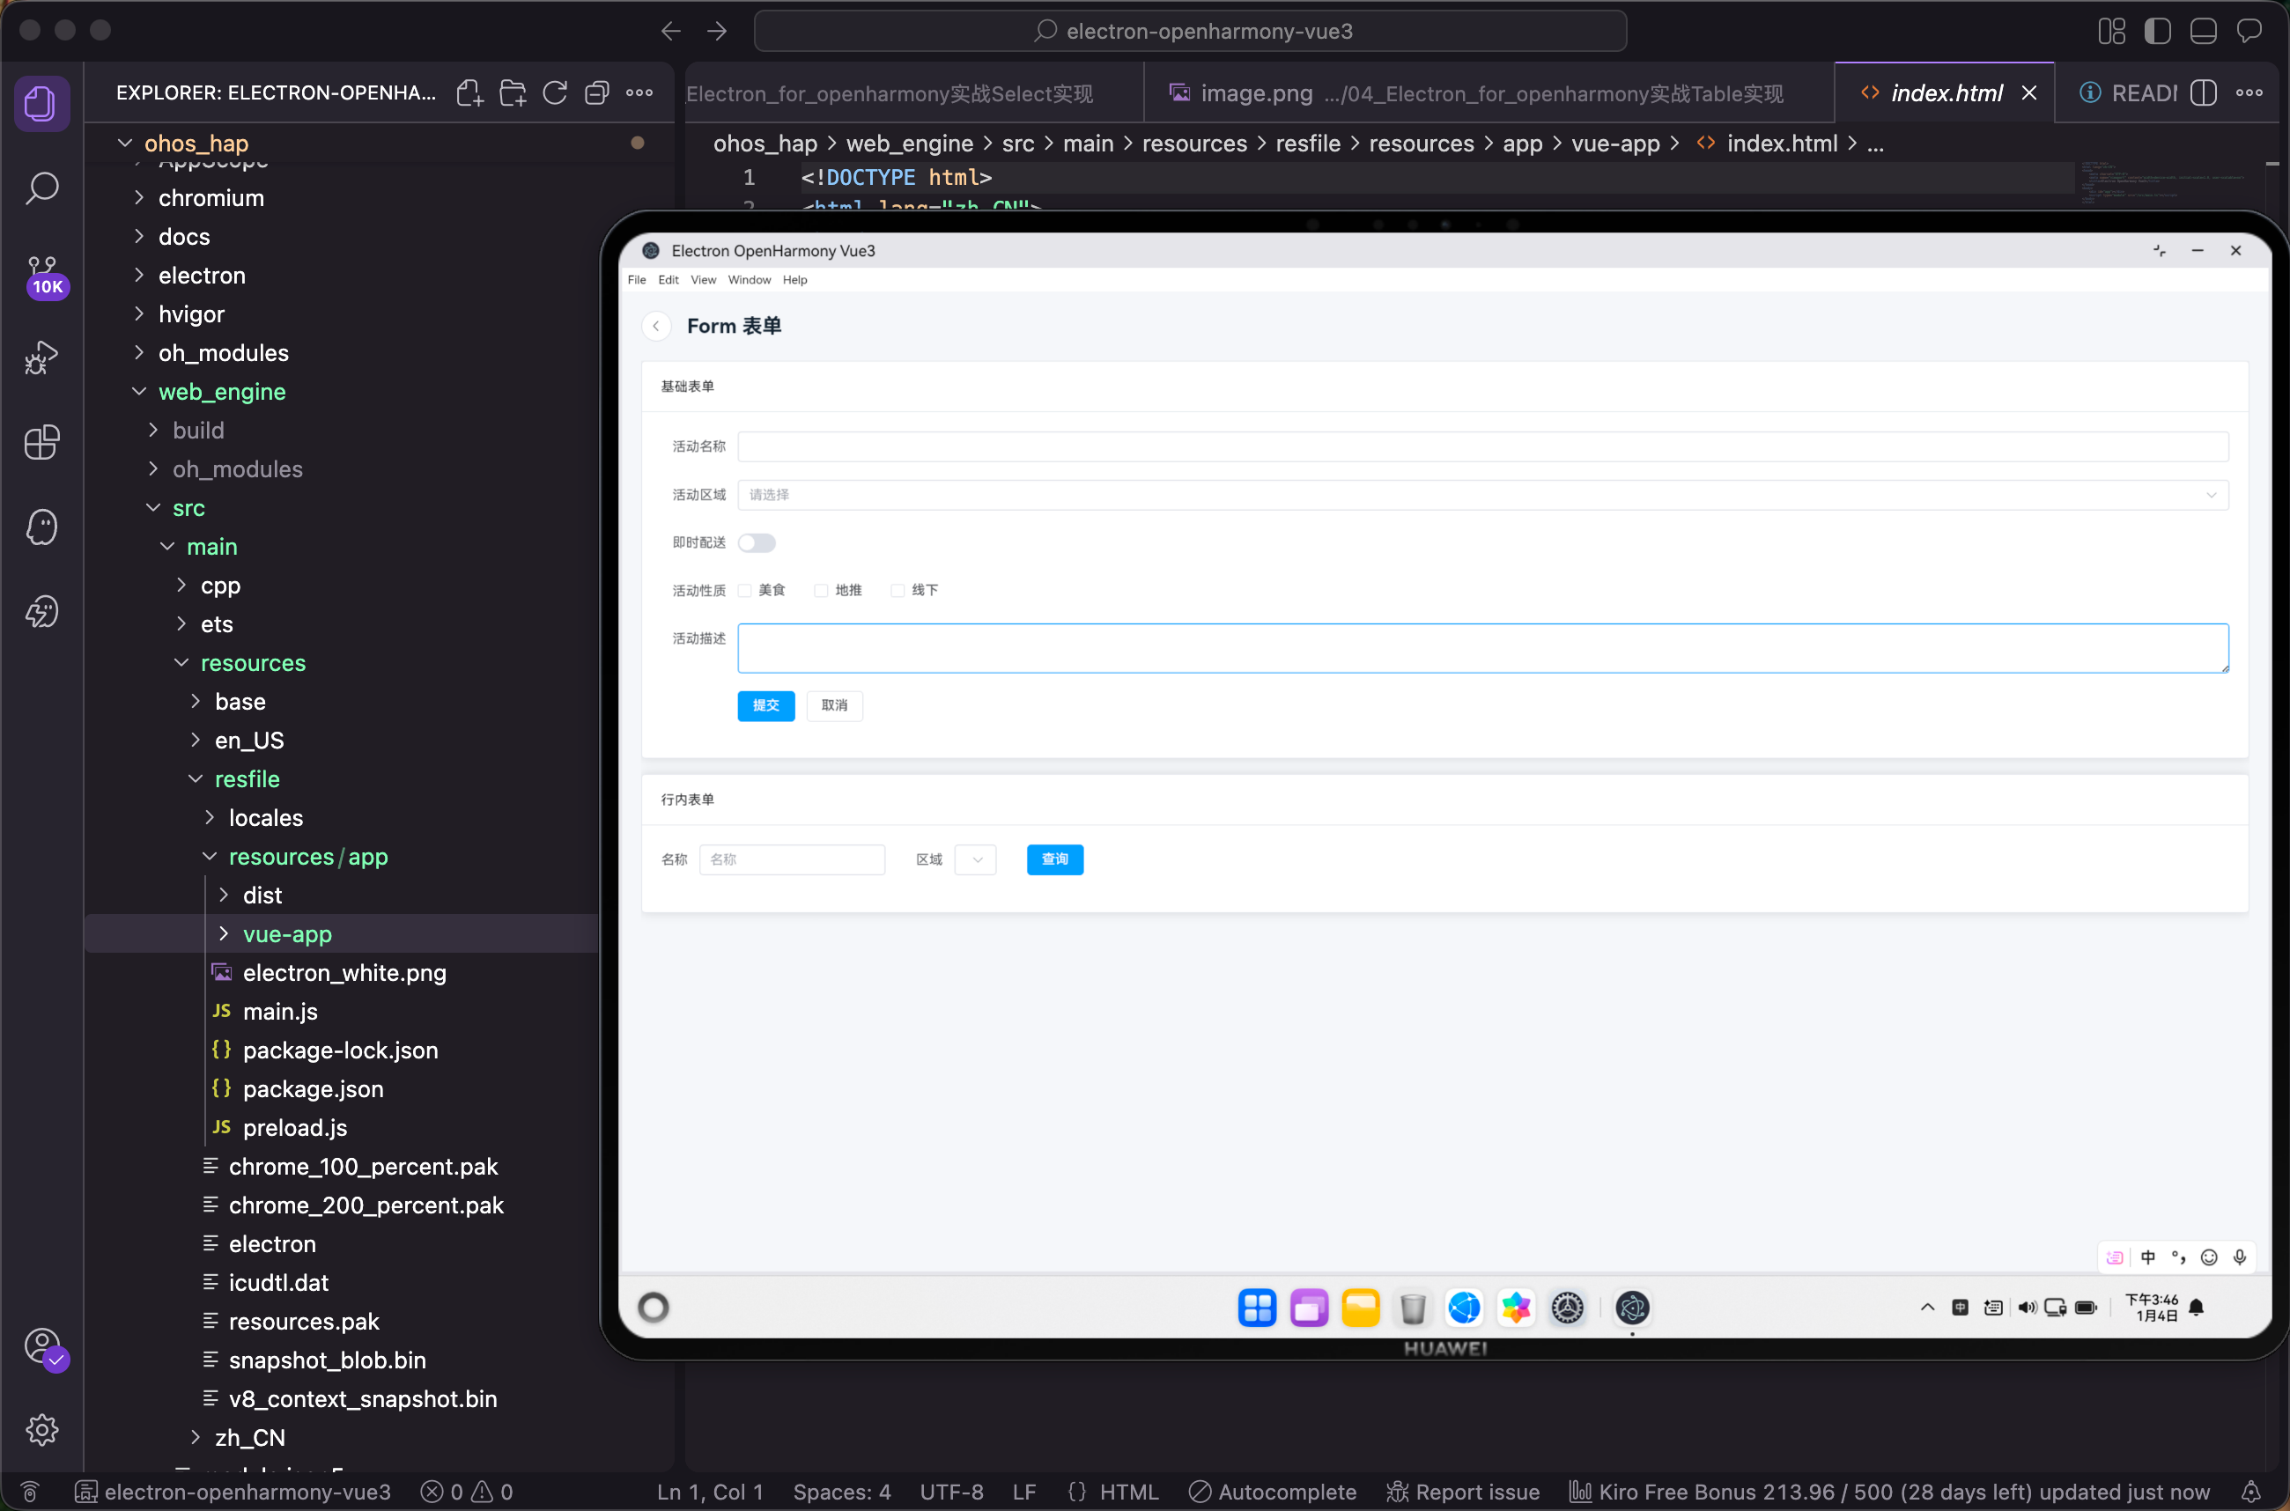Toggle the 即时配送 switch
The width and height of the screenshot is (2290, 1511).
tap(757, 542)
